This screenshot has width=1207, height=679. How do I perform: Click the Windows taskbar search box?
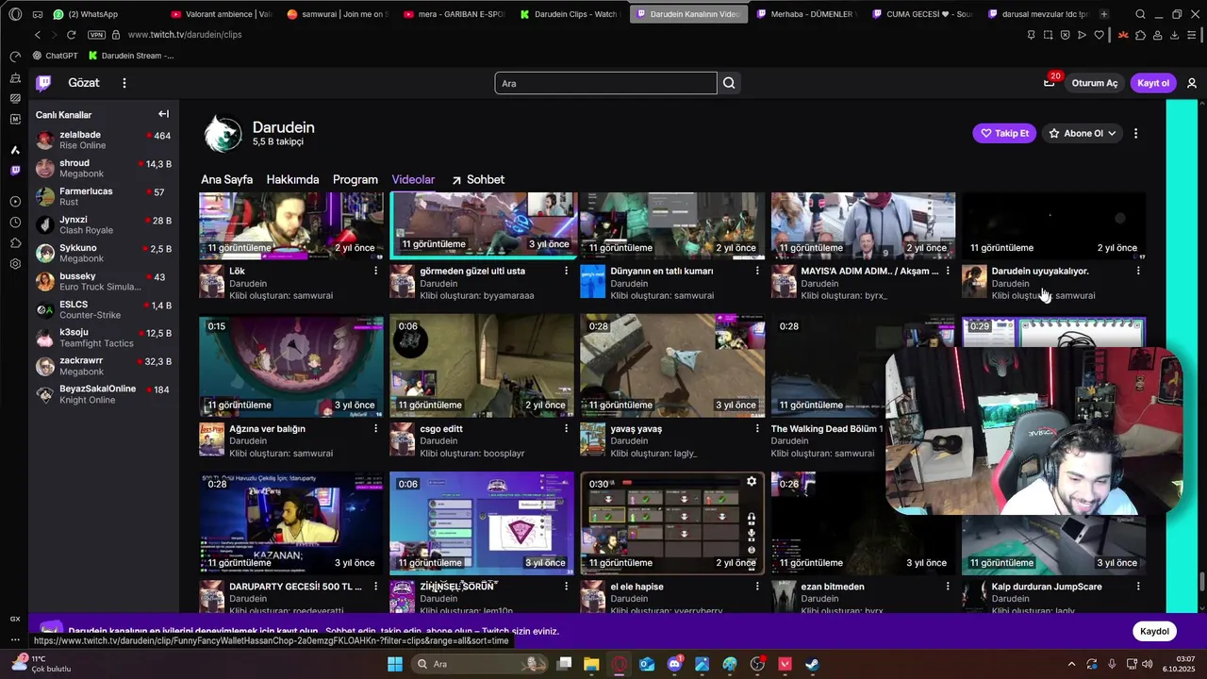[481, 664]
